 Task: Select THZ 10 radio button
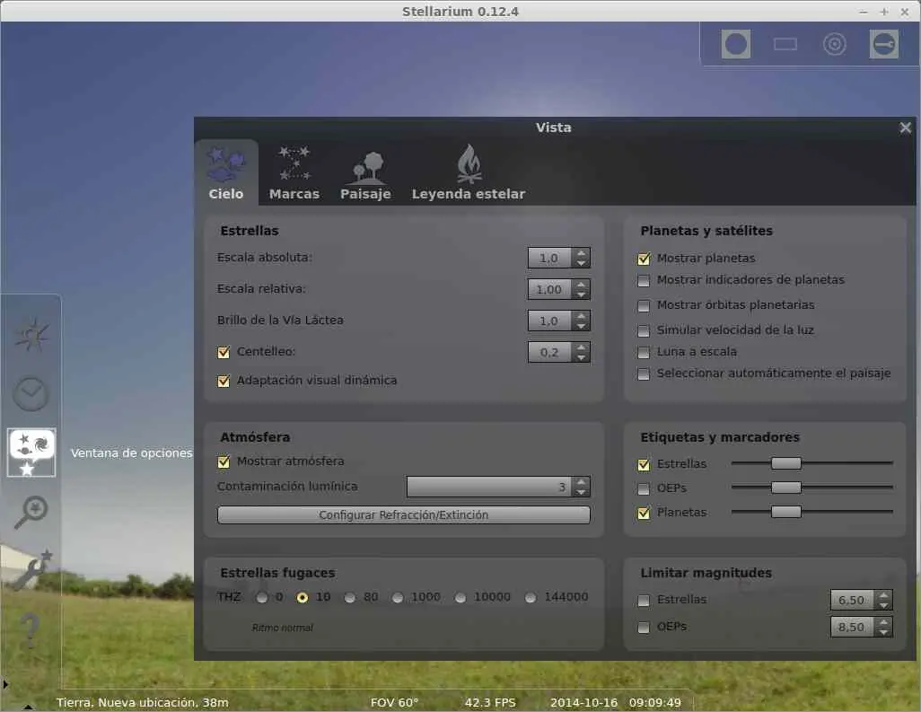point(303,597)
